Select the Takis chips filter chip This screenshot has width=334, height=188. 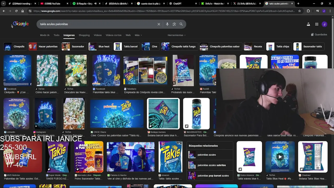278,46
